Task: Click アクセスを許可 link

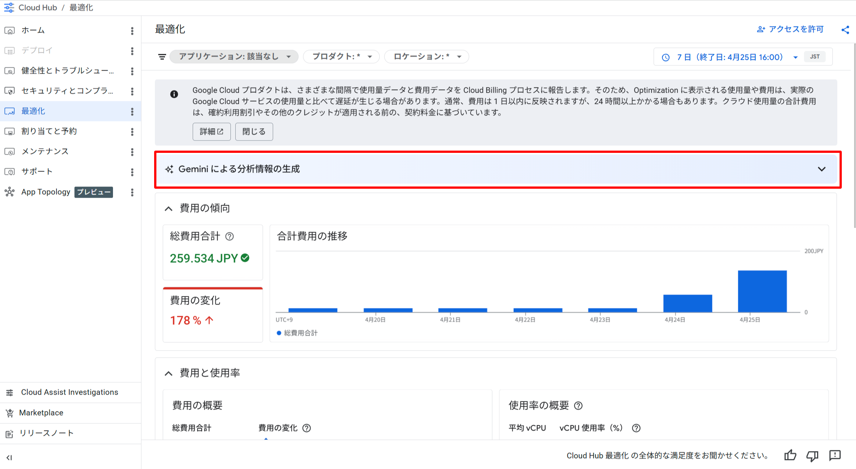Action: click(x=790, y=29)
